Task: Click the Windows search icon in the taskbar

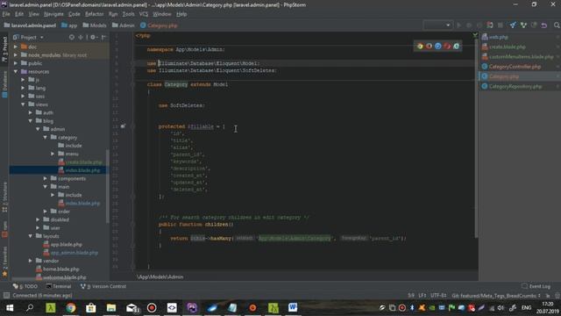Action: [x=30, y=307]
